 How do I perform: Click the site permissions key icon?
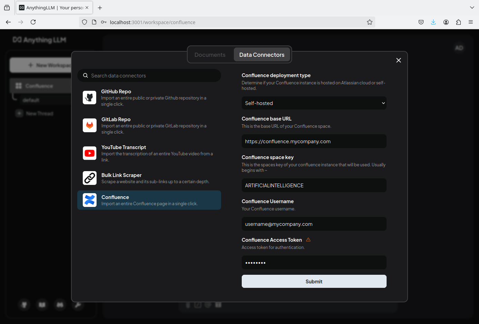point(103,22)
